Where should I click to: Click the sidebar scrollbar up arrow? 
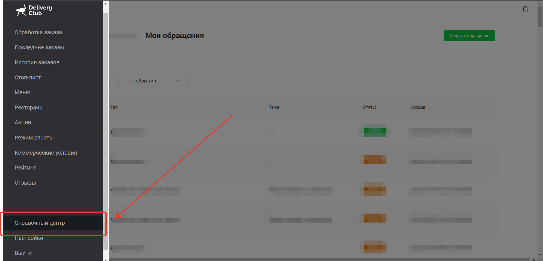(106, 4)
